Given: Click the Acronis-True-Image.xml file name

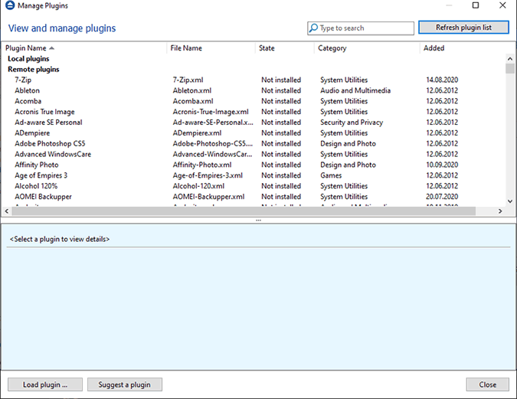Looking at the screenshot, I should [x=211, y=112].
